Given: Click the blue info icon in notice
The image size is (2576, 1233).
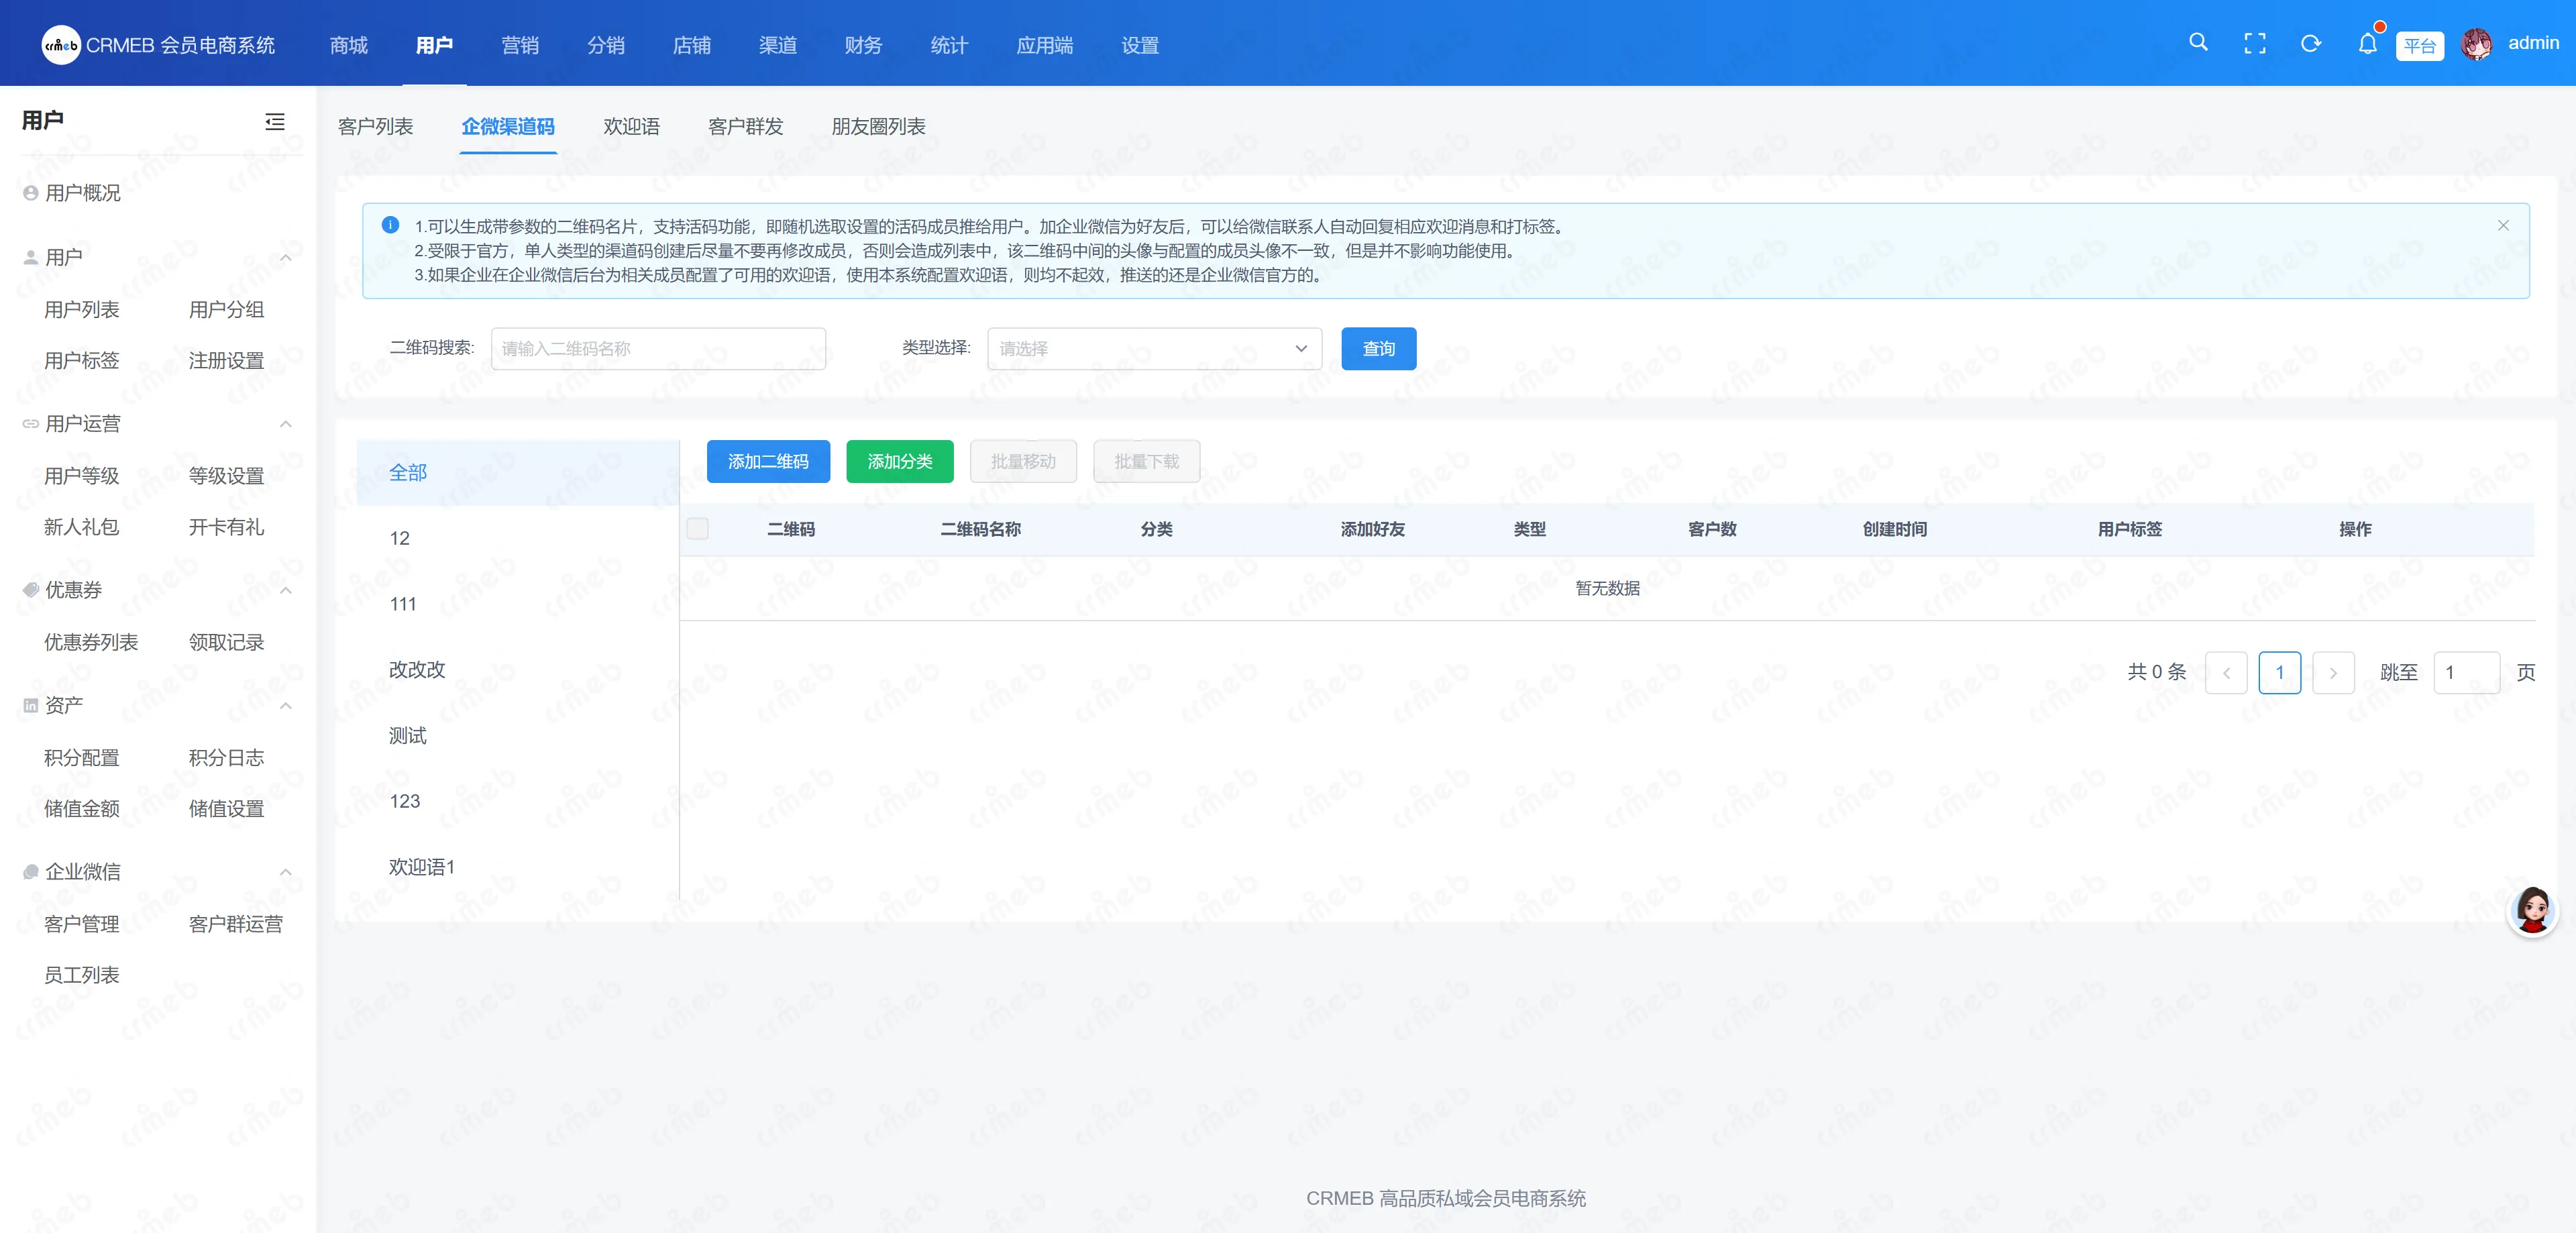Looking at the screenshot, I should pyautogui.click(x=391, y=225).
